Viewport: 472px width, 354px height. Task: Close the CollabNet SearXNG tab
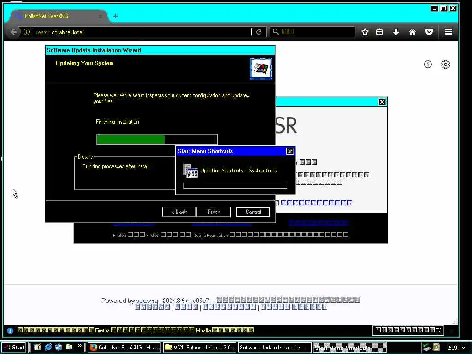coord(100,16)
